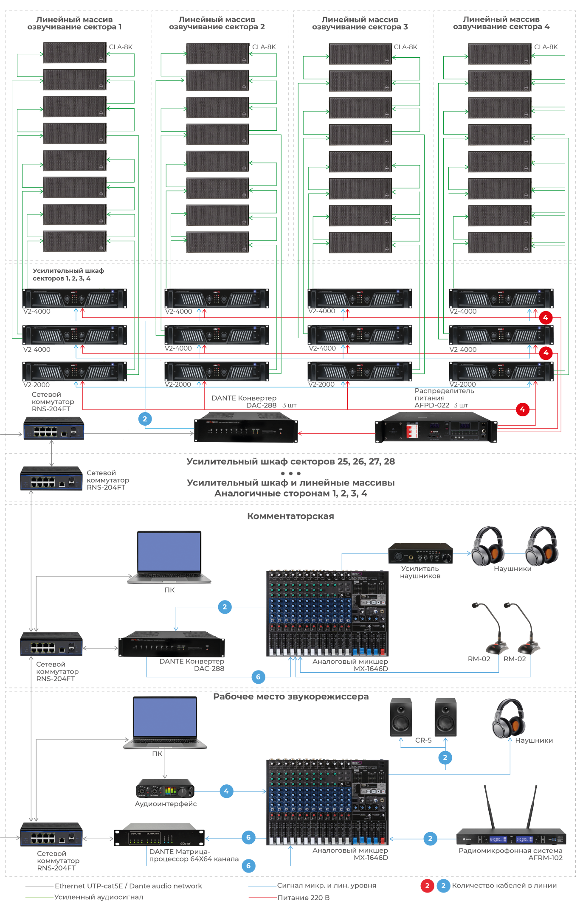Click the DANTE converter DAC-288 (3 шт) rack unit

246,427
